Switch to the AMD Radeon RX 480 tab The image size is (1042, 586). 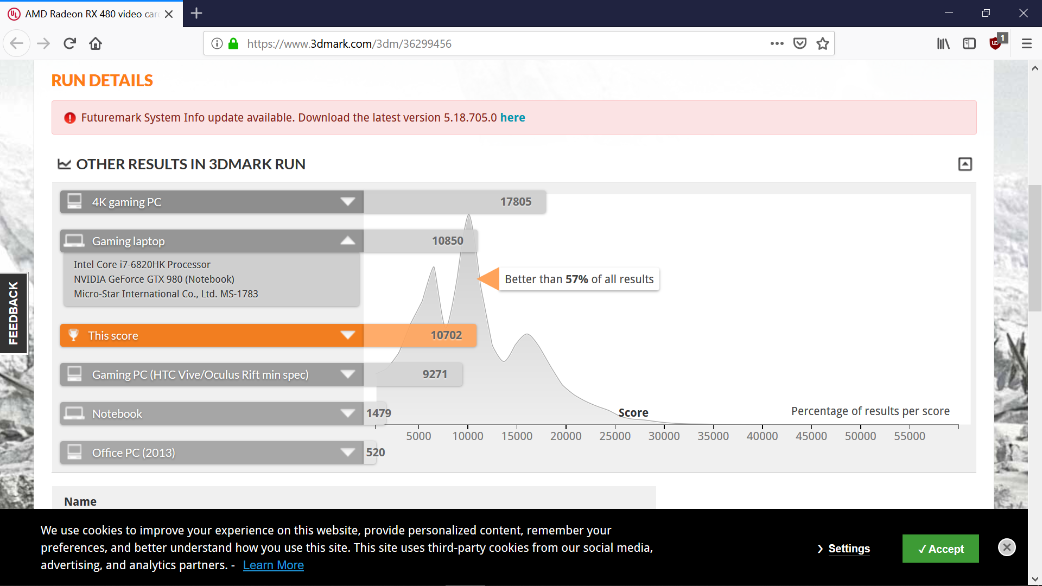[91, 14]
